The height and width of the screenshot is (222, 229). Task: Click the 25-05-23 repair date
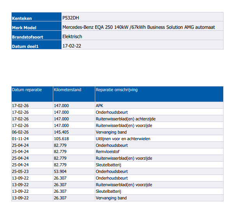click(x=20, y=171)
